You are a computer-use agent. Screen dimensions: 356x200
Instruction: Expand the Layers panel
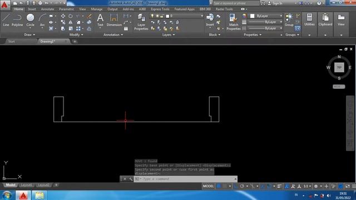(169, 34)
